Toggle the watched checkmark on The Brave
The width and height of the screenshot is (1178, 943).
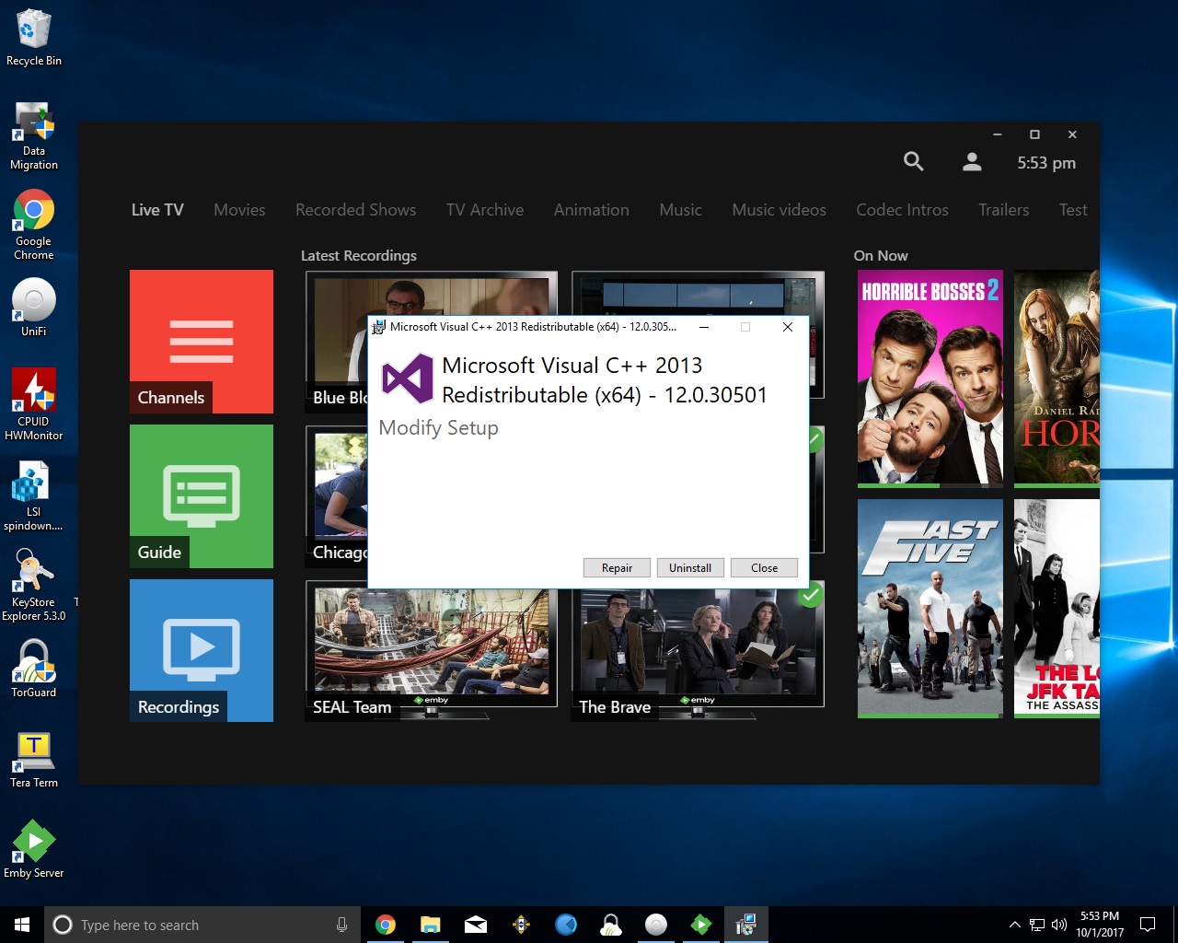[x=810, y=597]
